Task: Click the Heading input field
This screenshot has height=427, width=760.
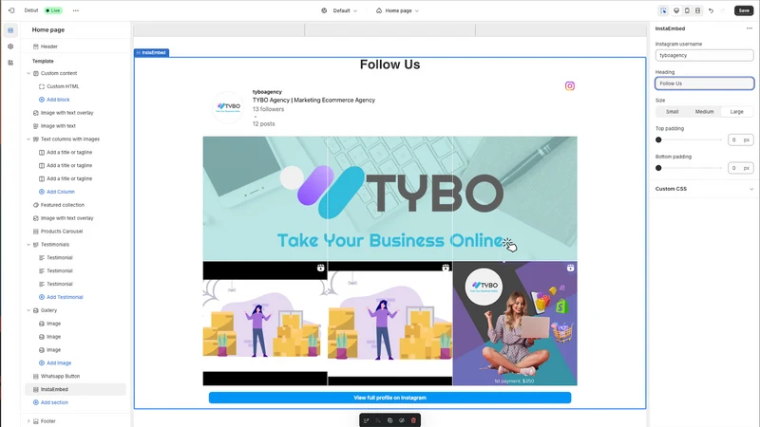Action: pos(704,84)
